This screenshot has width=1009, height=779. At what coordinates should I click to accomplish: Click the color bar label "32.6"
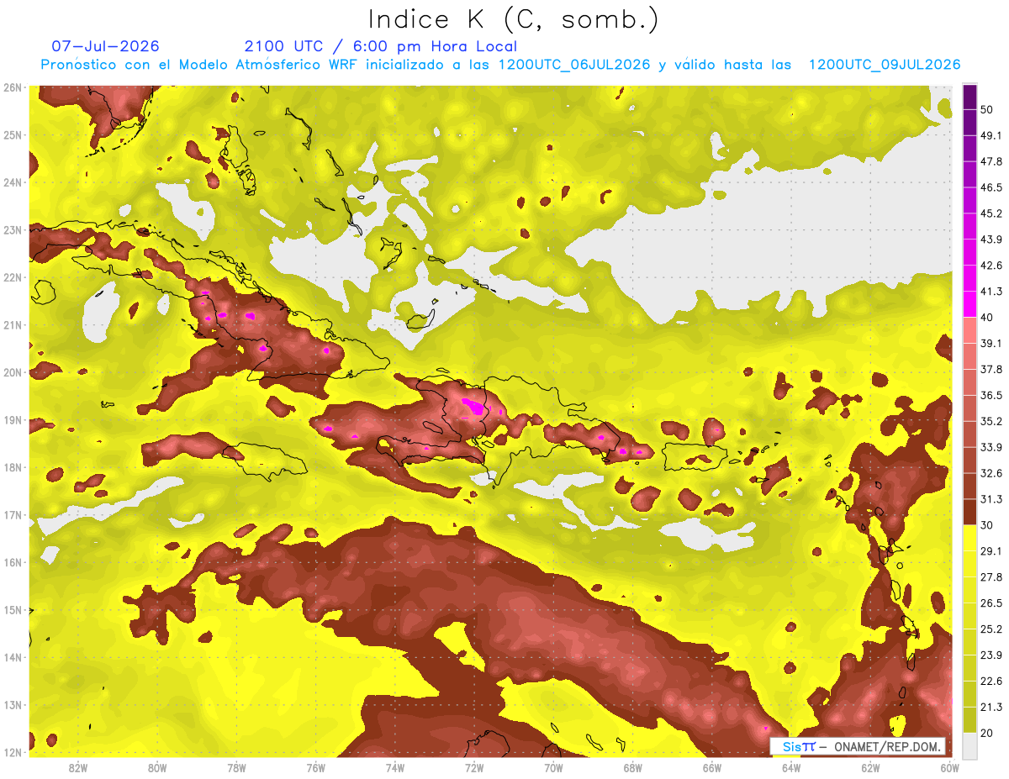coord(991,473)
